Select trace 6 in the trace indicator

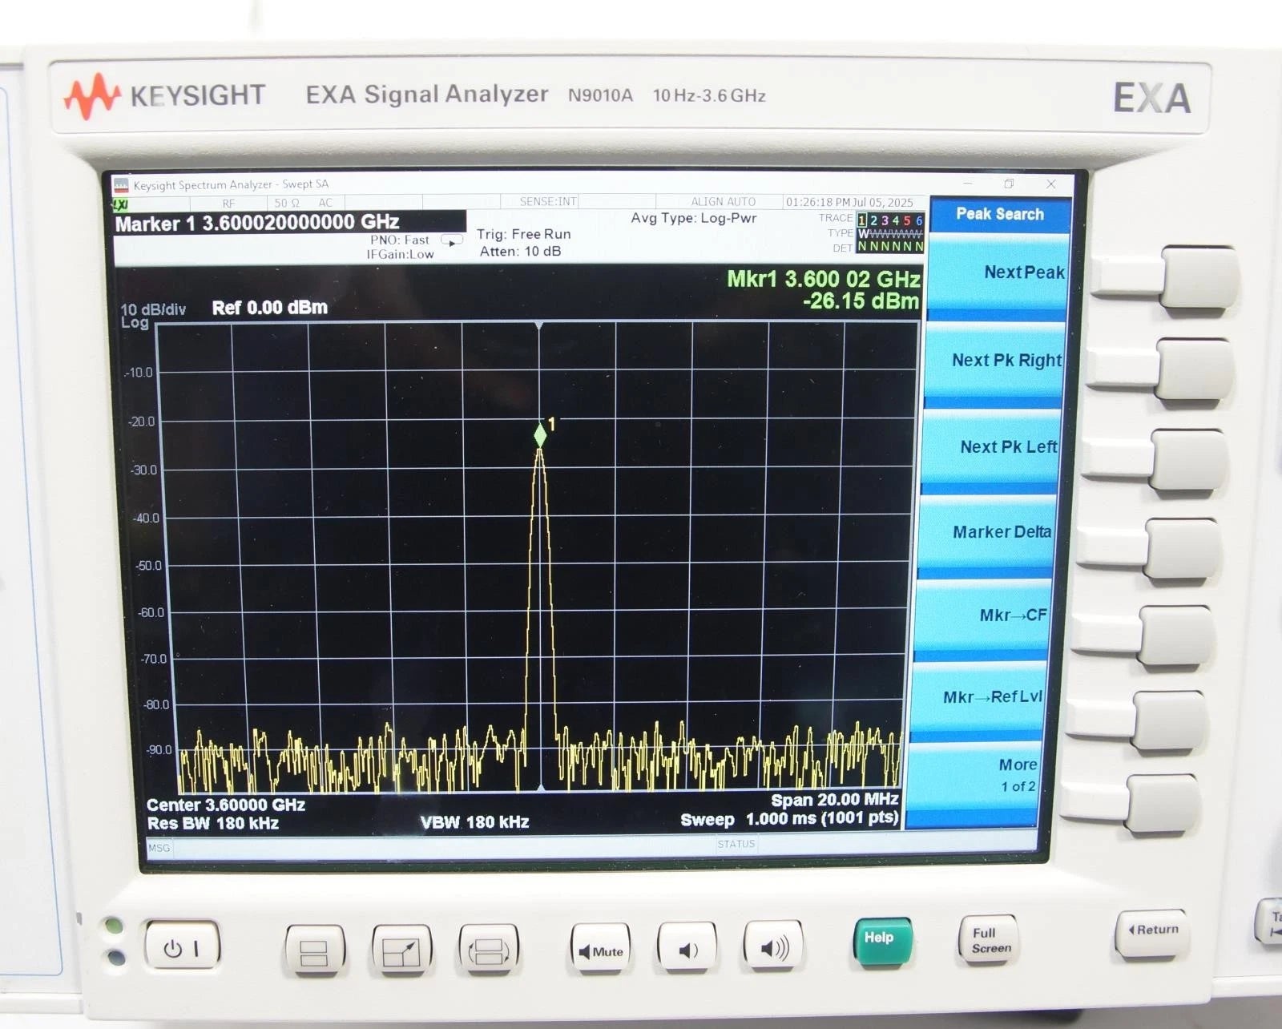(918, 220)
